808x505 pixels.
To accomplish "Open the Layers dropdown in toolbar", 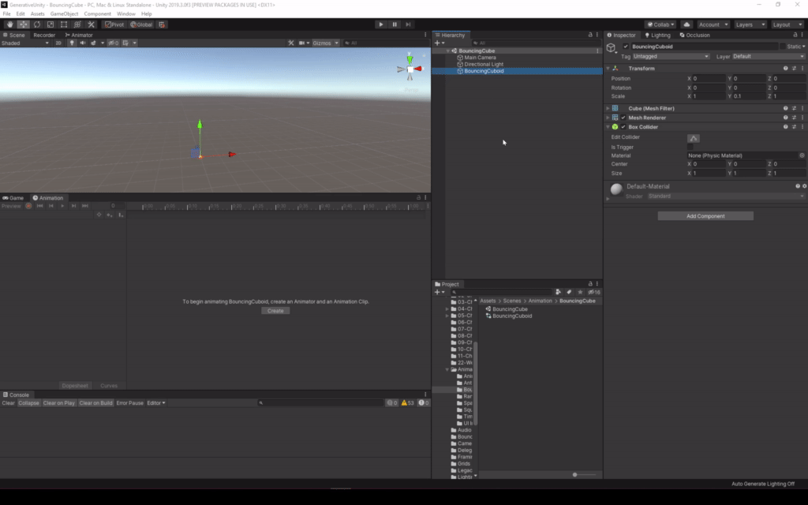I will tap(750, 24).
